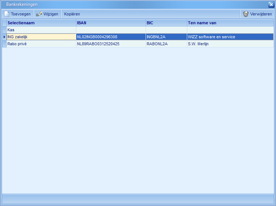
Task: Click the Toevoegen document icon
Action: click(7, 14)
